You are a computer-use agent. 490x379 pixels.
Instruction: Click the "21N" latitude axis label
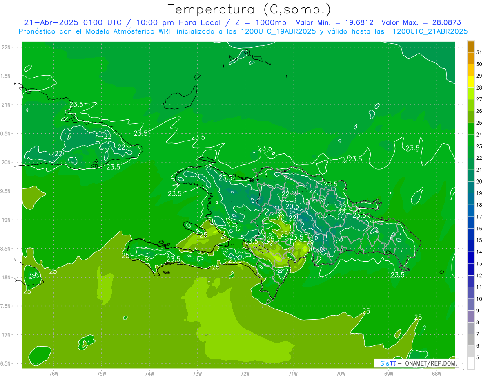pos(7,105)
